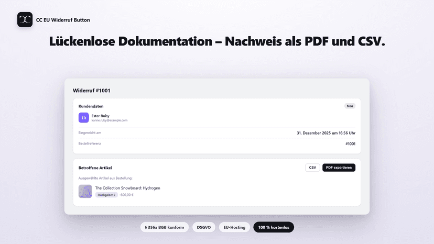Click the CC EU Widerruf Button title text
The width and height of the screenshot is (434, 244).
[x=63, y=20]
